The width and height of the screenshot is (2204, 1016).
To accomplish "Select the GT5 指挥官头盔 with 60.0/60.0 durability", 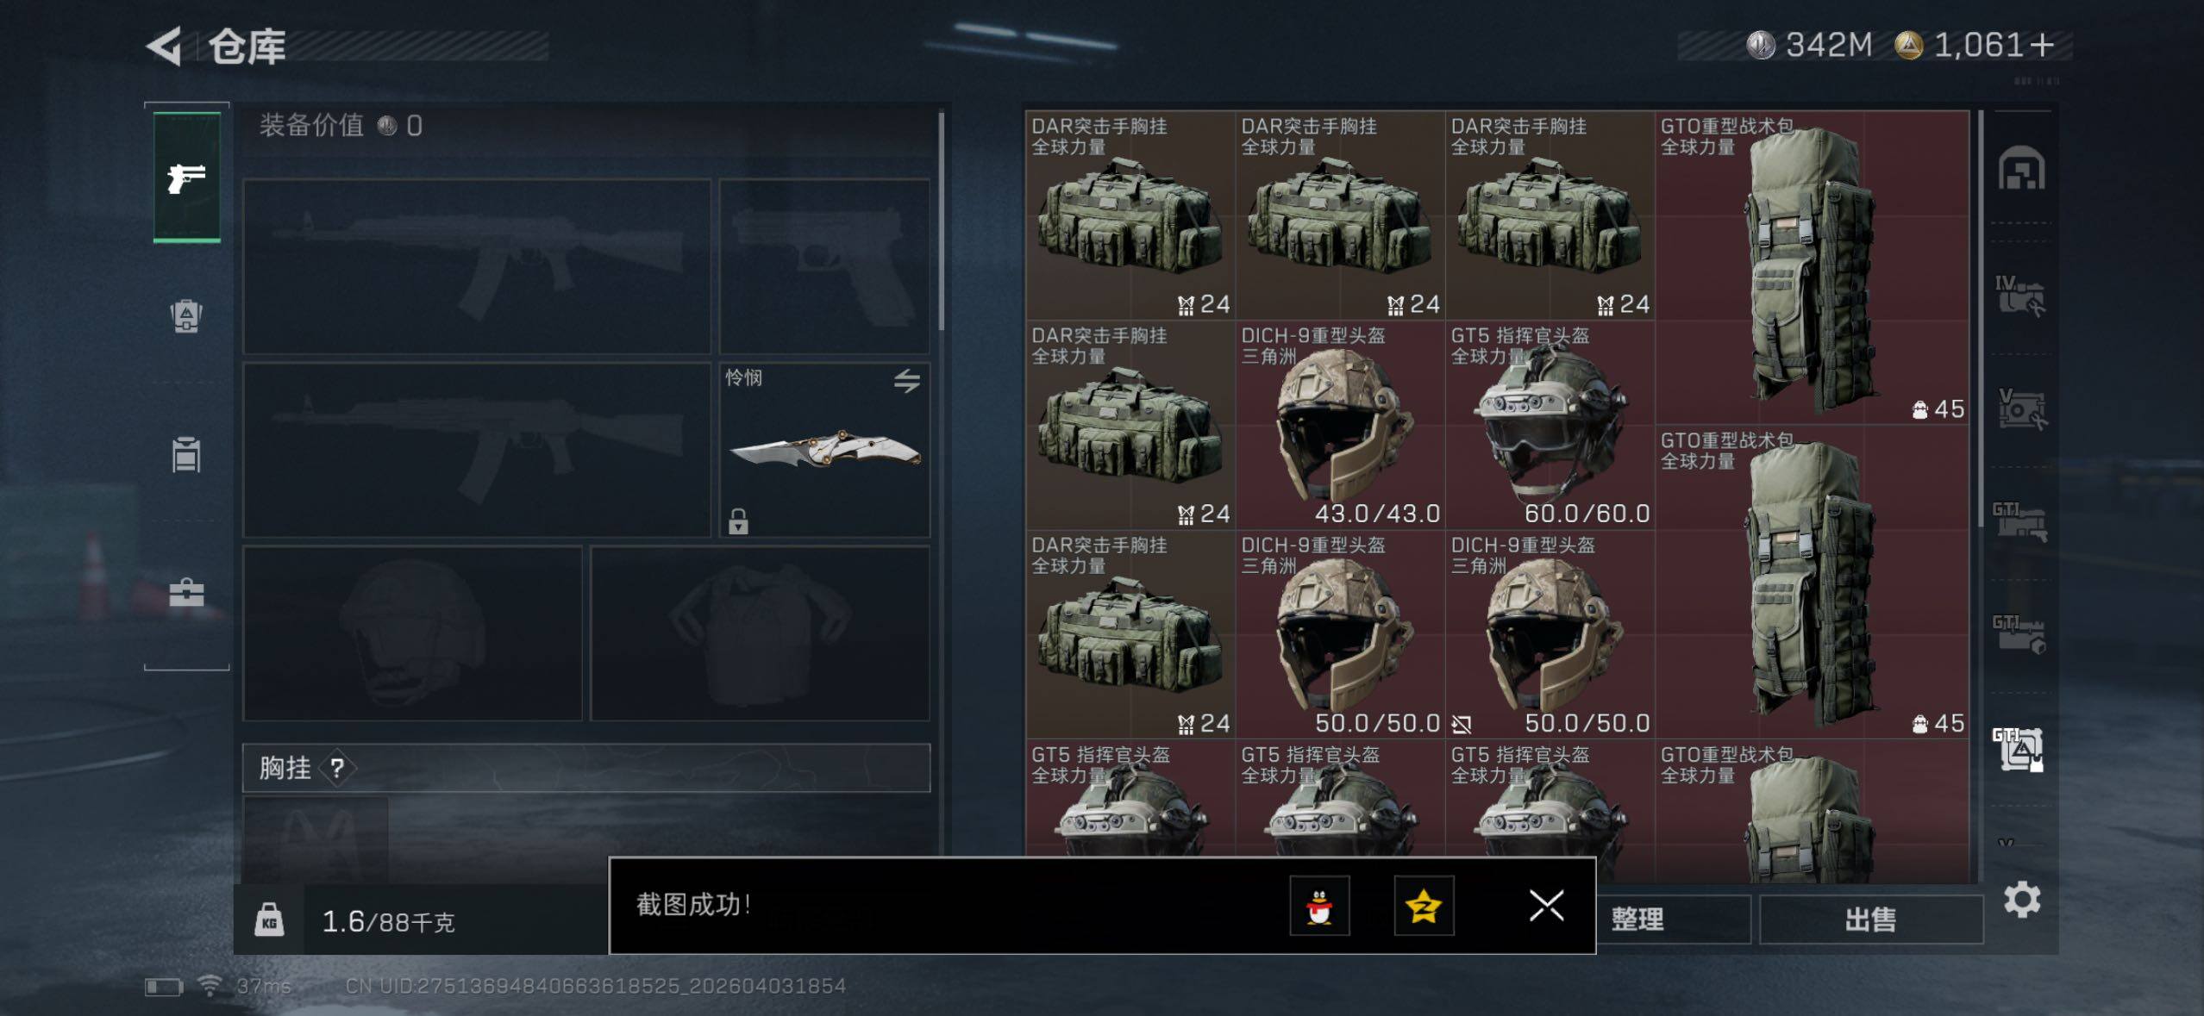I will coord(1550,425).
